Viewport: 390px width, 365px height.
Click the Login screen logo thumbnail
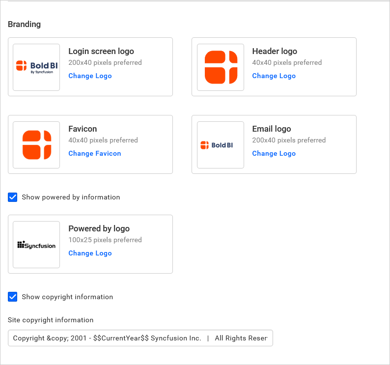point(36,67)
